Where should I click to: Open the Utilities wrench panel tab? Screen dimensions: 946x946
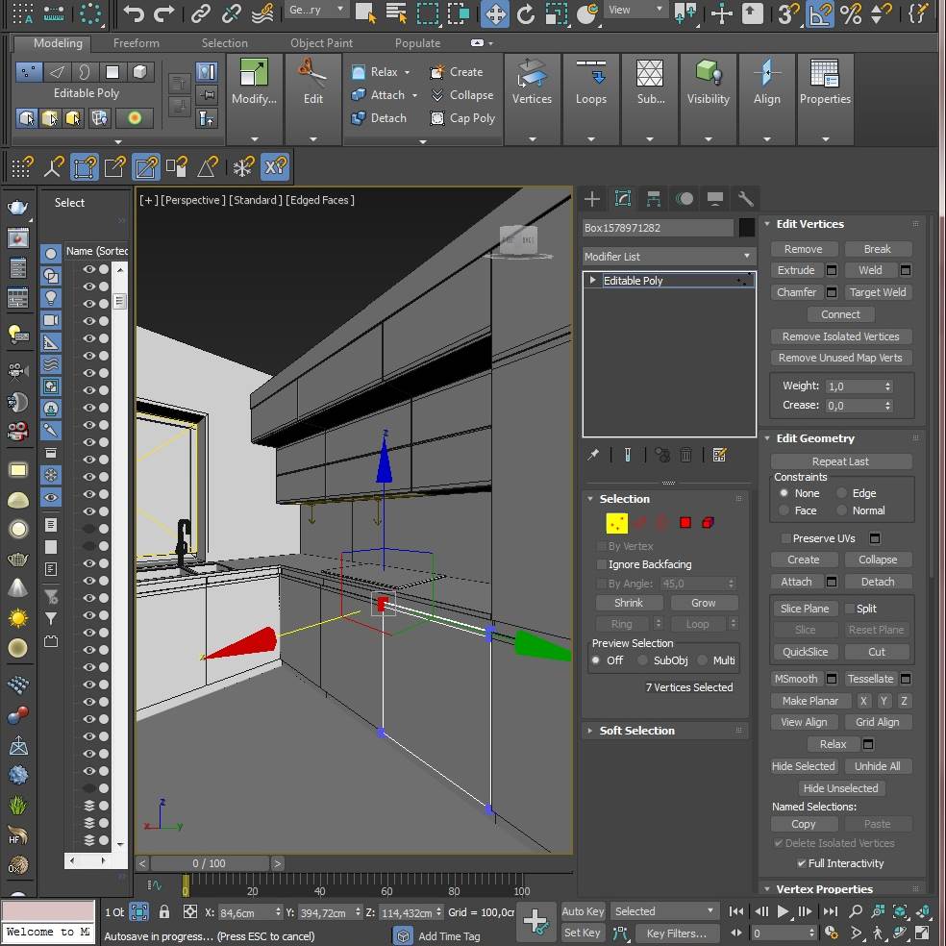pyautogui.click(x=746, y=198)
